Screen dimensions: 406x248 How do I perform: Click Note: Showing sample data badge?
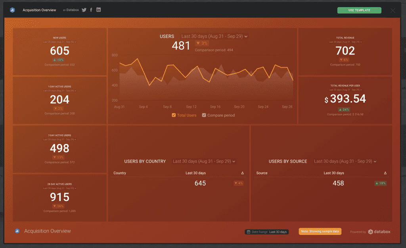(320, 231)
